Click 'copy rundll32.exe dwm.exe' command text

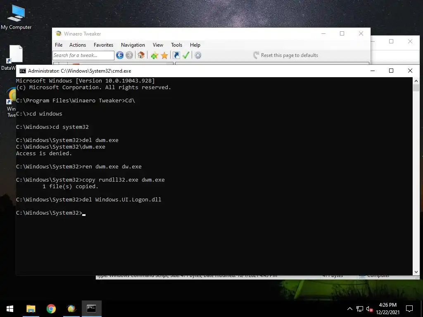coord(123,180)
